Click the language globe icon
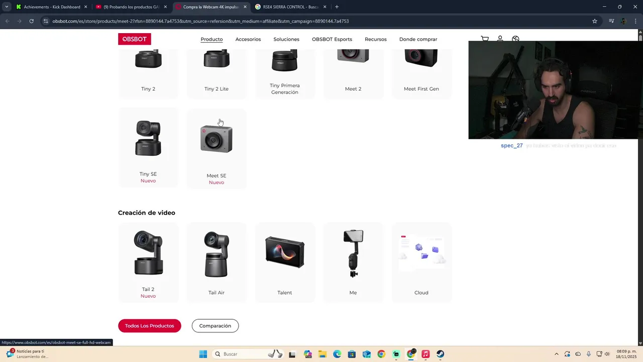The image size is (643, 362). click(x=515, y=38)
